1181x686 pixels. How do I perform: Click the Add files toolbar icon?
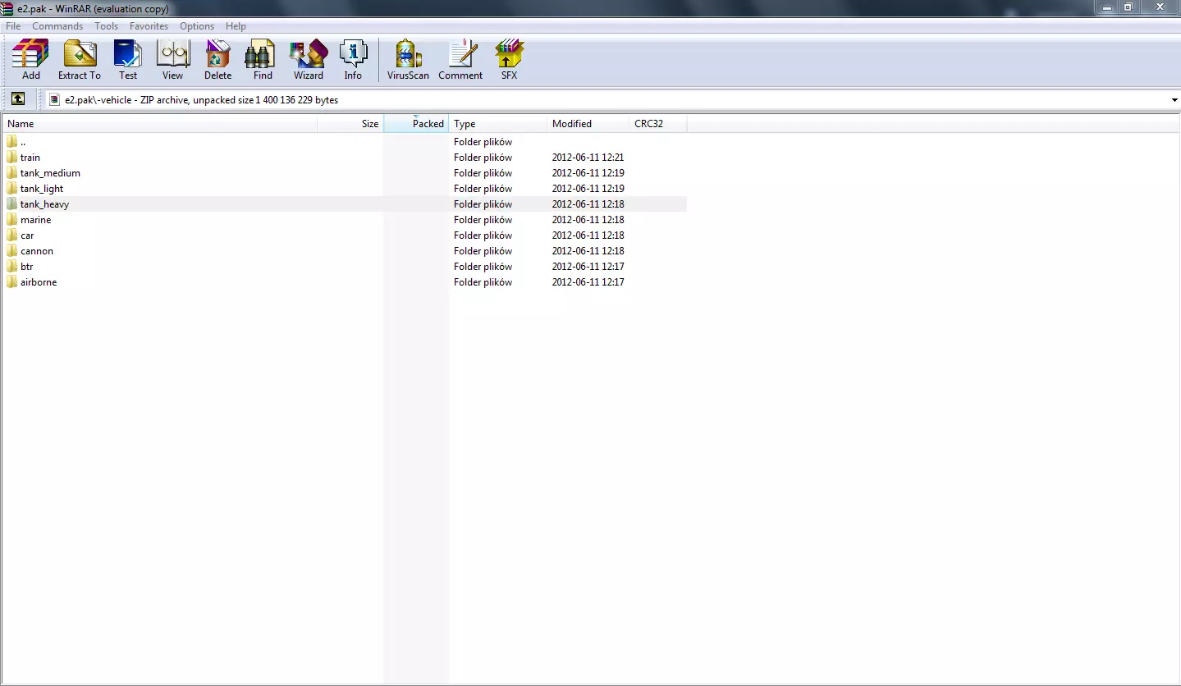[x=30, y=54]
